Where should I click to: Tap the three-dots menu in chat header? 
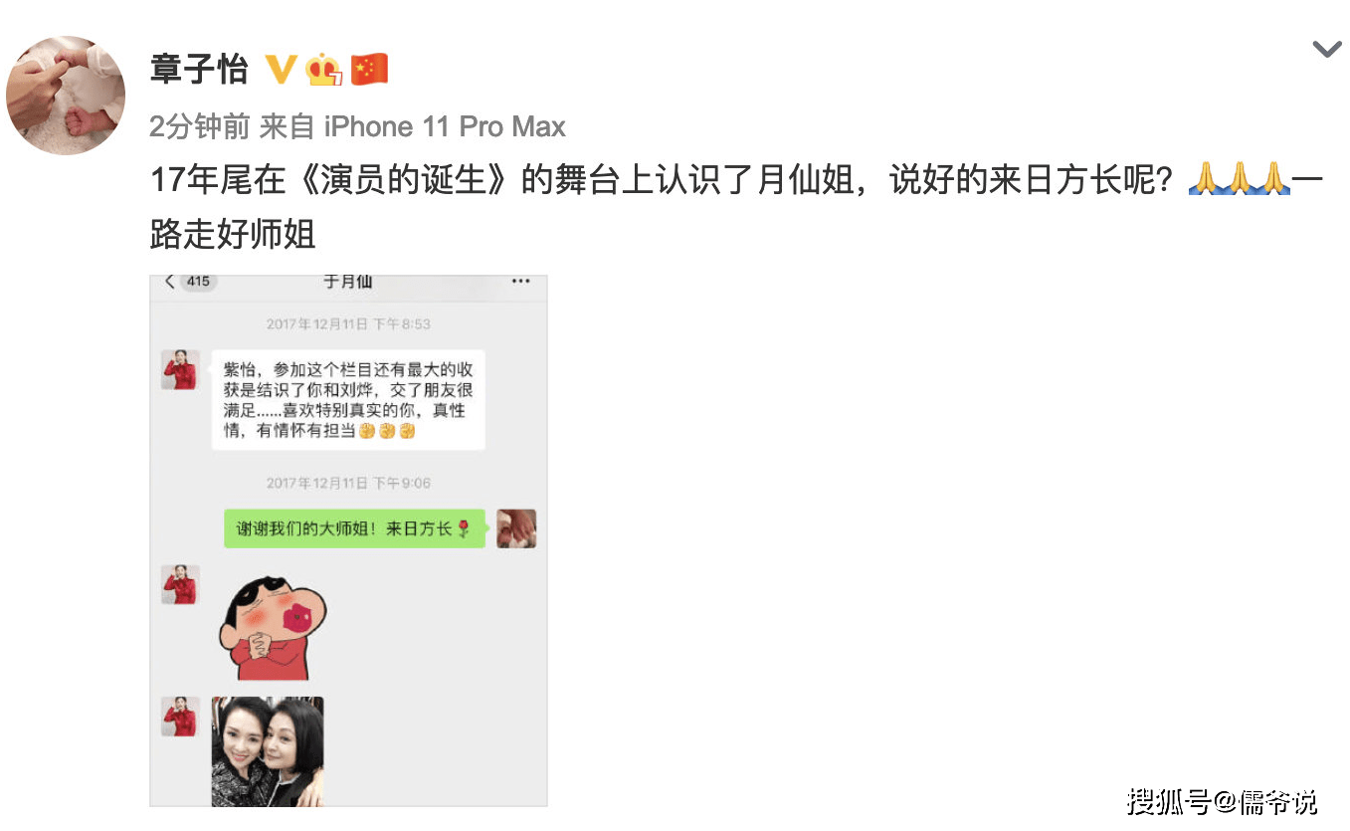(520, 282)
